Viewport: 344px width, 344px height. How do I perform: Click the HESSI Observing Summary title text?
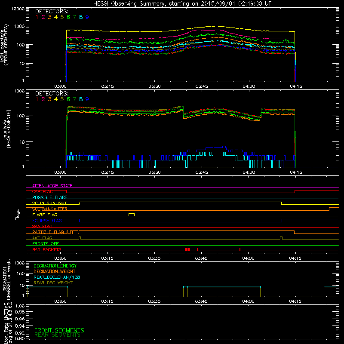click(x=182, y=4)
